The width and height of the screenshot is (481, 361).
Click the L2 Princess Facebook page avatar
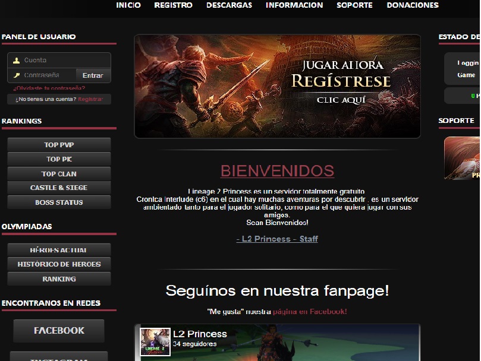(155, 342)
